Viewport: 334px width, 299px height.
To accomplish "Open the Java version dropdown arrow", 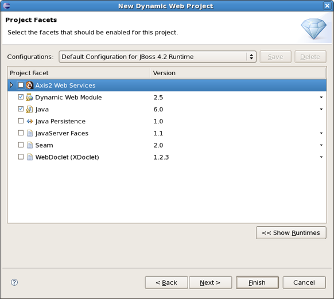I will (321, 109).
